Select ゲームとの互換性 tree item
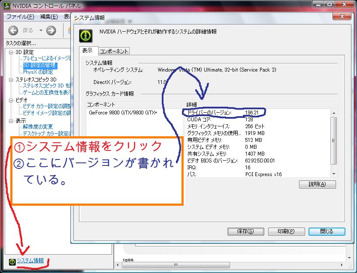This screenshot has width=357, height=273. coord(47,93)
